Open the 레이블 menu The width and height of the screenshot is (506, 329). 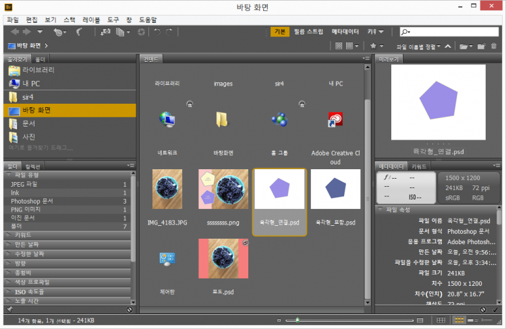pos(91,20)
